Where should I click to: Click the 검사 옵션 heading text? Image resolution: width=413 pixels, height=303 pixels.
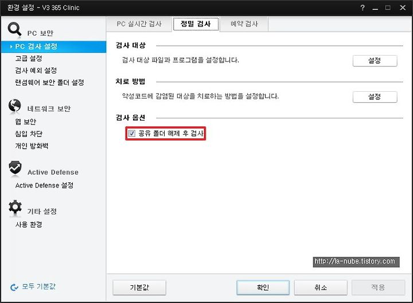pos(131,118)
